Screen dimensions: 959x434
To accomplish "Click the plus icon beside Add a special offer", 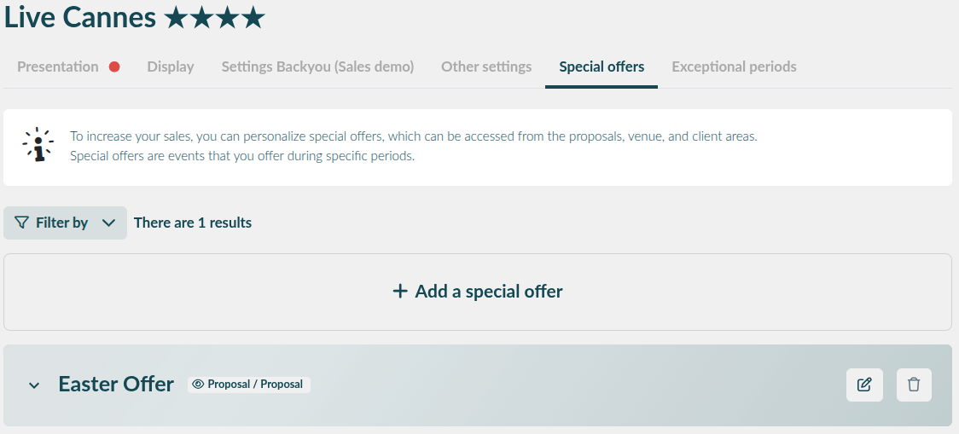I will [400, 291].
